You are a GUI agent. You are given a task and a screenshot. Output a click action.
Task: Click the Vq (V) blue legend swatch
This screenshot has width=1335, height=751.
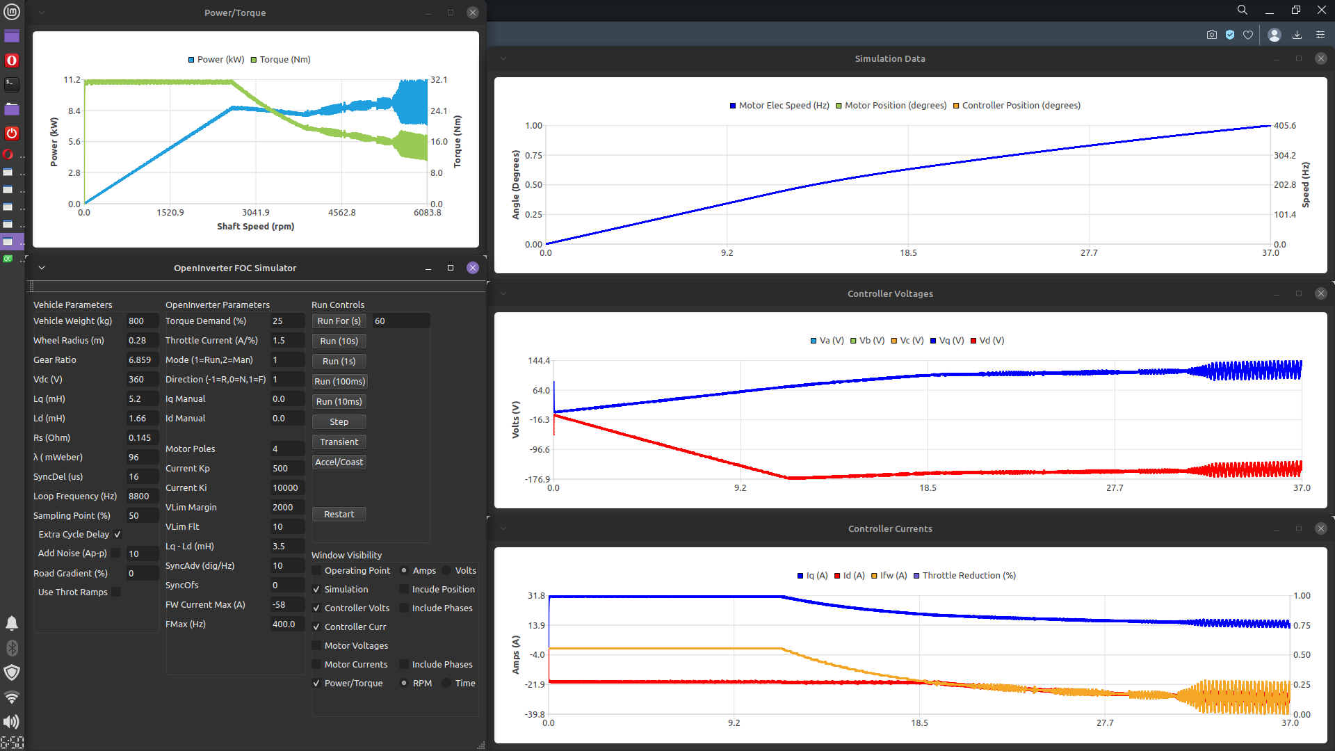[933, 341]
